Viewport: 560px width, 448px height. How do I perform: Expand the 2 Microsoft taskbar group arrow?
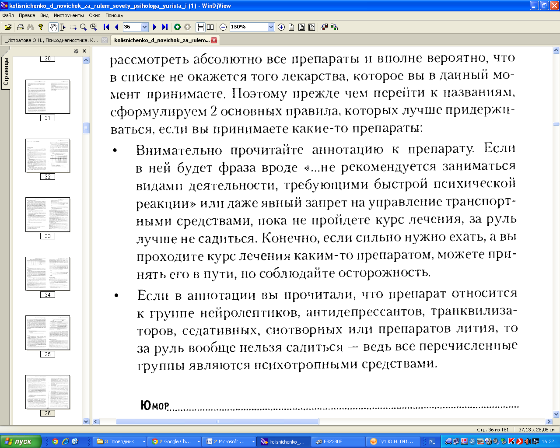pos(253,442)
